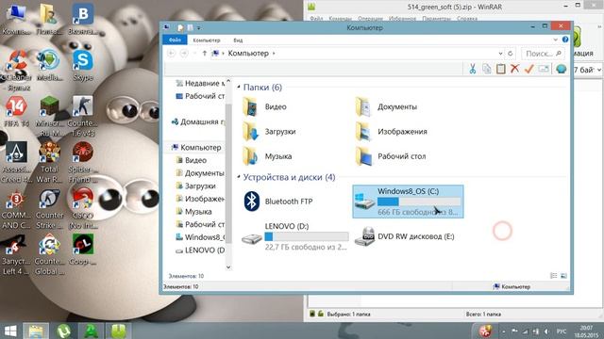
Task: Open the Загрузки folder in Папки
Action: 270,132
